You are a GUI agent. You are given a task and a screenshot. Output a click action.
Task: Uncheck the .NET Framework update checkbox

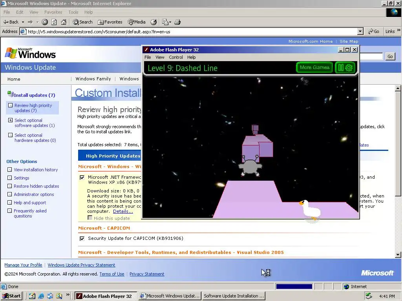(82, 178)
